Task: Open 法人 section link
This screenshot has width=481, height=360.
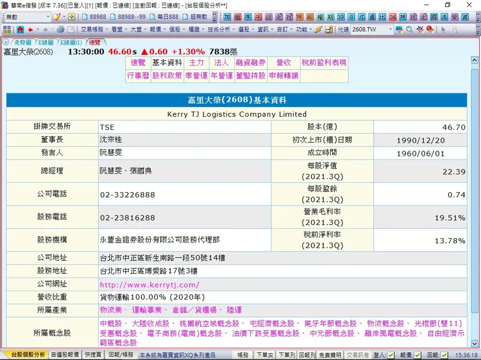Action: pyautogui.click(x=222, y=63)
